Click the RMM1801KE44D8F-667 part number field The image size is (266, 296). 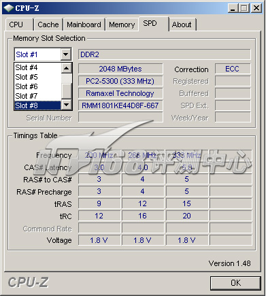[x=120, y=105]
